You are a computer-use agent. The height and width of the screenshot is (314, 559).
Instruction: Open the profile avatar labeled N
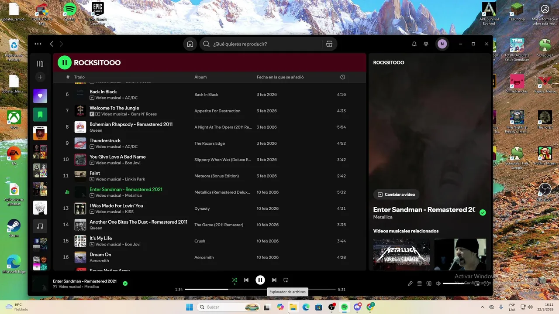coord(442,44)
